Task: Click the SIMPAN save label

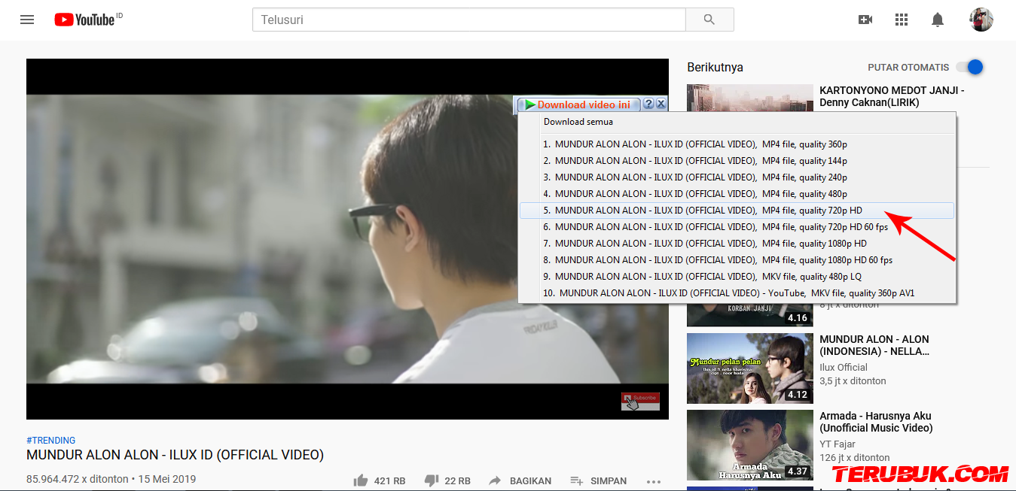Action: click(x=609, y=481)
